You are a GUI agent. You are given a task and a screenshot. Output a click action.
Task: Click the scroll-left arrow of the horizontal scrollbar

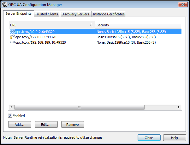11,107
